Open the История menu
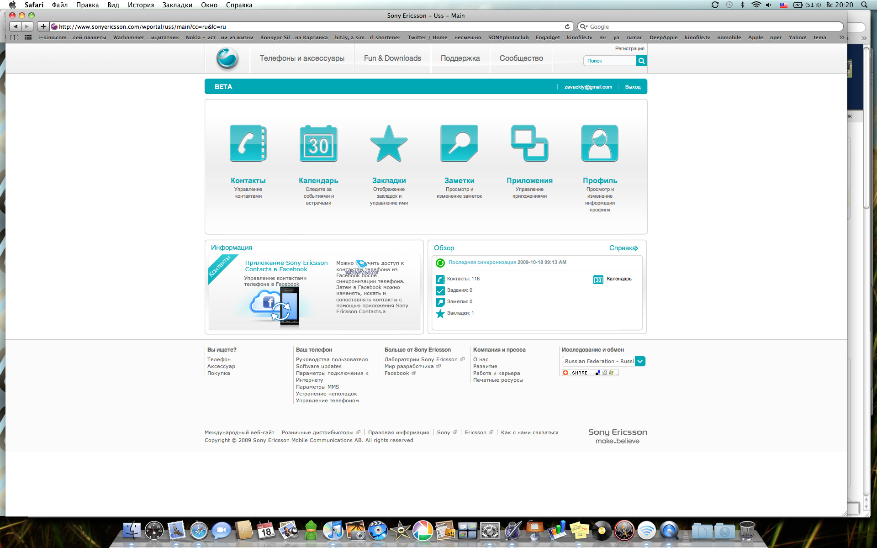Screen dimensions: 877x548 (x=141, y=5)
